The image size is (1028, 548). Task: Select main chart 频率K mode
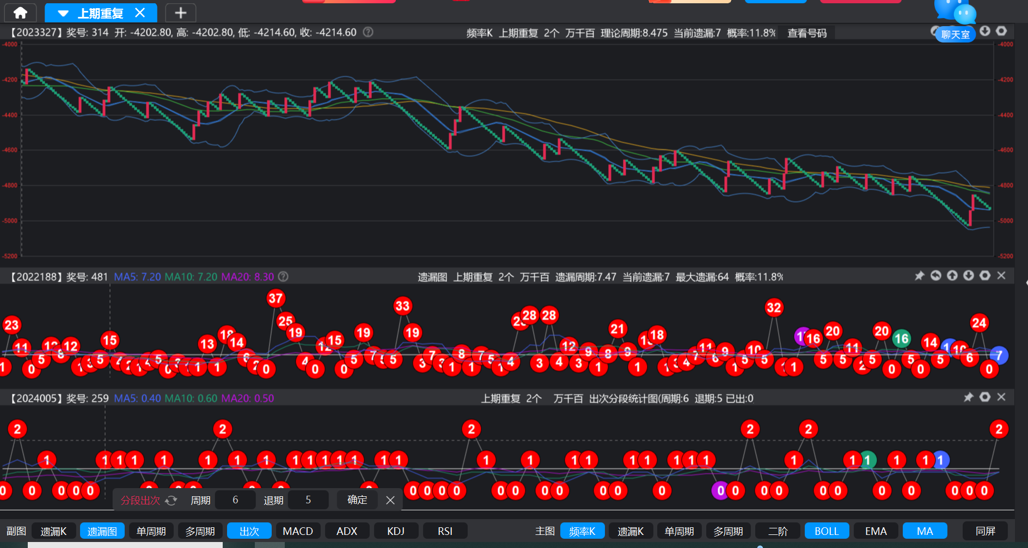(582, 531)
